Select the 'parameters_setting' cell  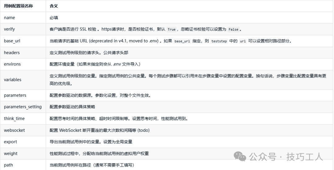tap(23, 107)
